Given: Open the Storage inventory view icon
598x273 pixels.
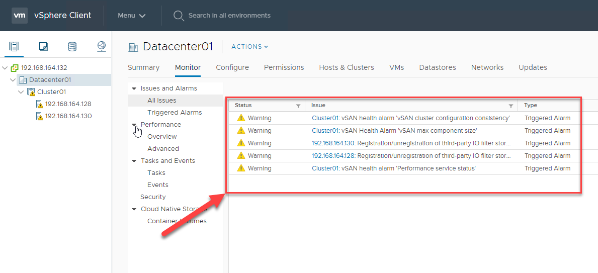Looking at the screenshot, I should tap(72, 47).
